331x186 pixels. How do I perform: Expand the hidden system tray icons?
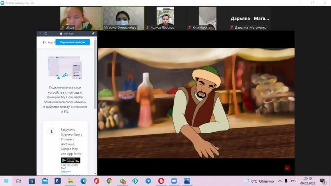(280, 181)
